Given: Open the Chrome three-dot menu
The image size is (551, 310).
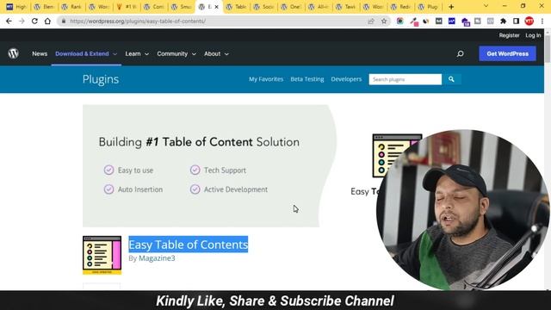Looking at the screenshot, I should [542, 21].
